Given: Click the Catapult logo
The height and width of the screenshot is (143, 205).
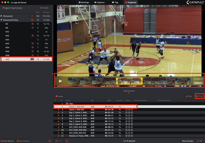Looking at the screenshot, I should pyautogui.click(x=194, y=3).
